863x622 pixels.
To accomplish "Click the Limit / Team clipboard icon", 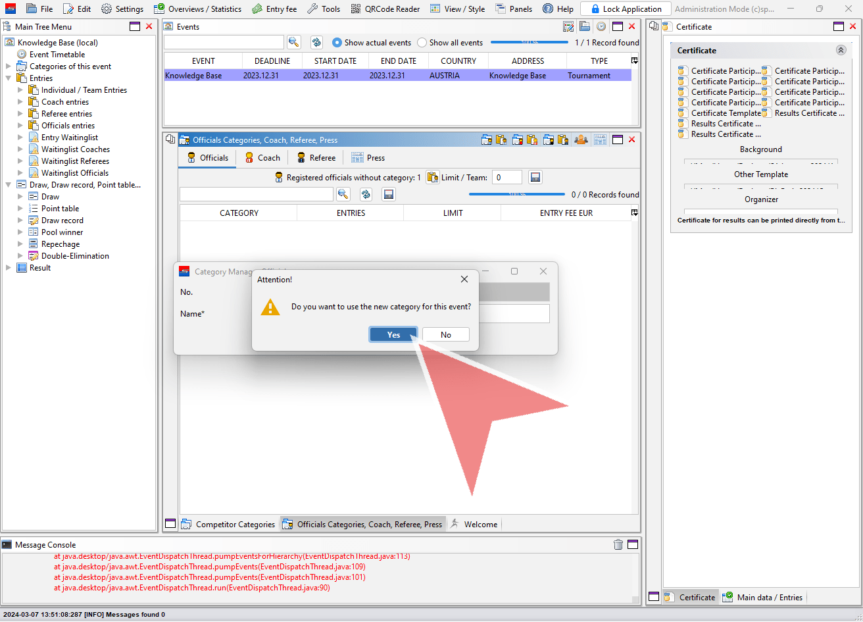I will click(x=433, y=177).
